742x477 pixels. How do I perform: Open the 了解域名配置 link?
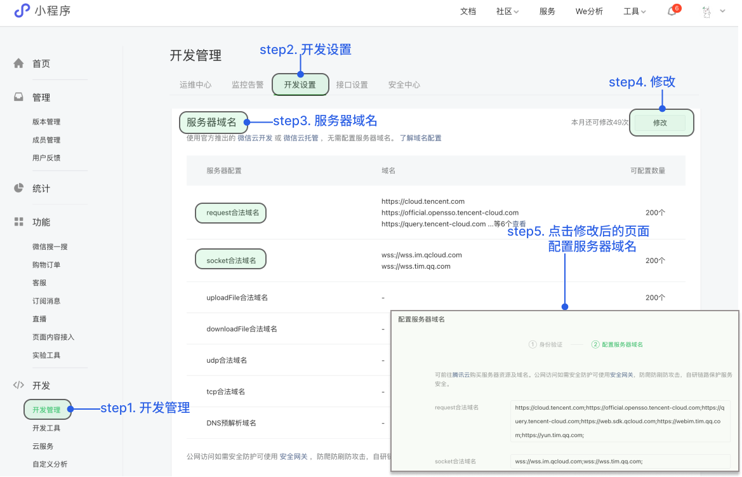click(420, 138)
